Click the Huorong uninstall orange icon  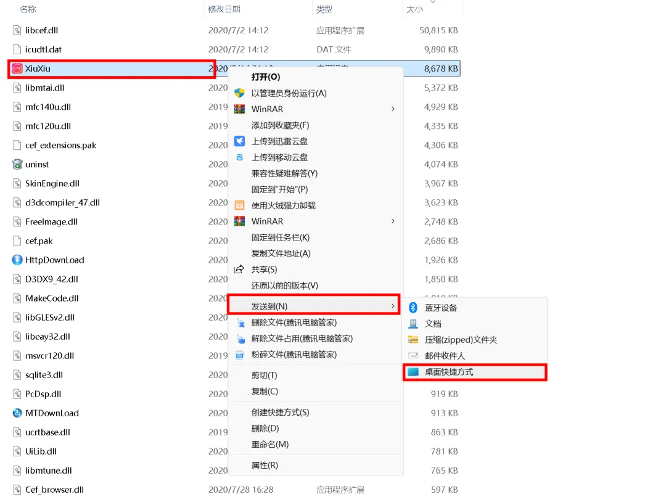[239, 205]
